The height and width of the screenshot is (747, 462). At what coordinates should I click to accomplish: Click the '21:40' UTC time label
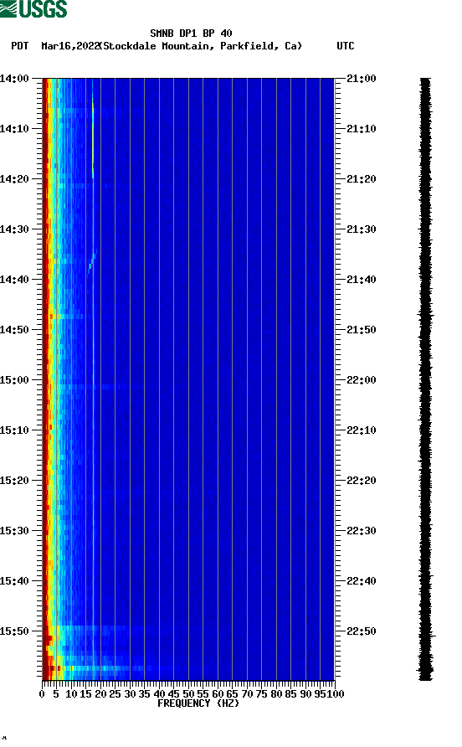[362, 279]
